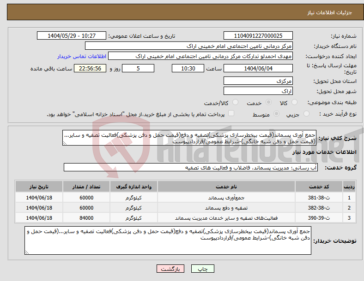
Task: Click service code ث-39-390
Action: point(319,218)
